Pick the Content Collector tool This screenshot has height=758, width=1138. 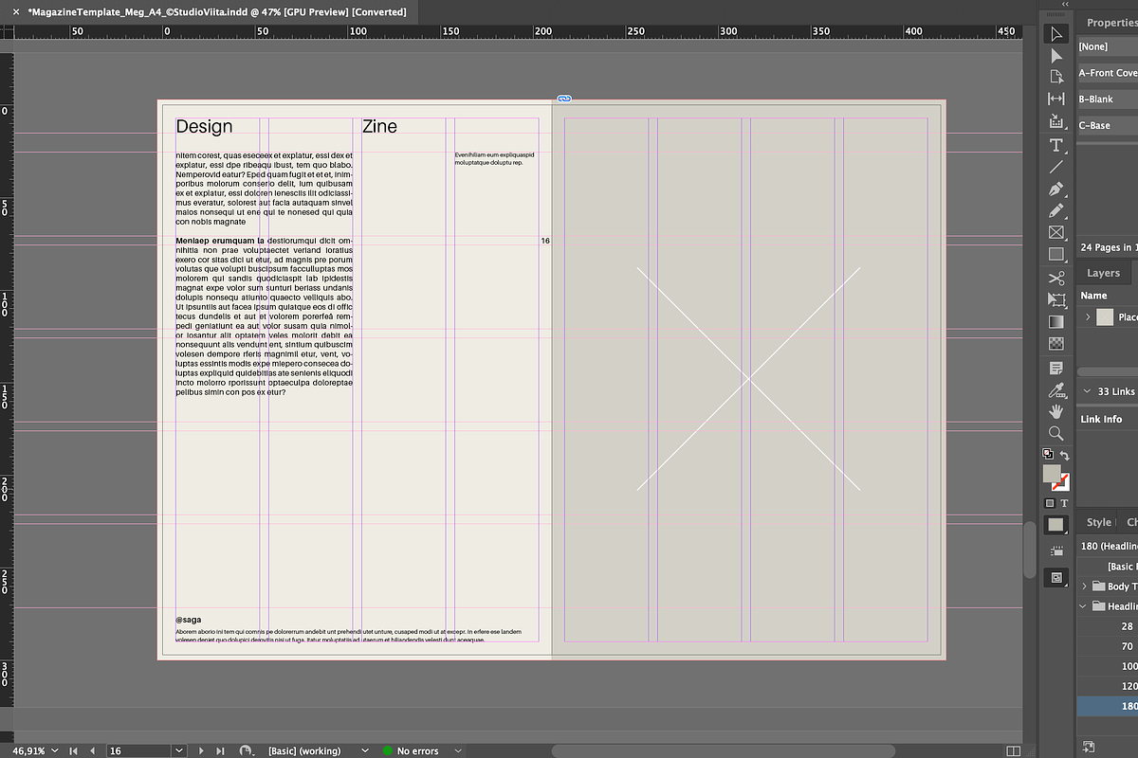point(1055,121)
